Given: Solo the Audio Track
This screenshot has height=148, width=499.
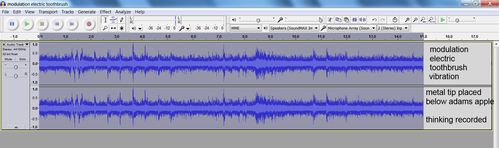Looking at the screenshot, I should 23,59.
